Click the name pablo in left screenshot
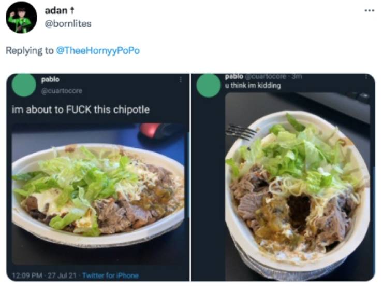Screen dimensions: 383x290 point(50,79)
